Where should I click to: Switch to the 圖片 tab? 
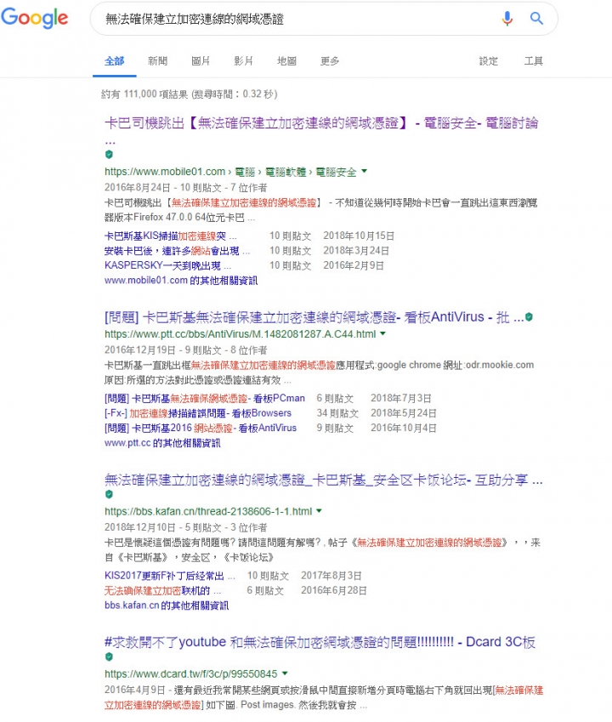point(201,61)
